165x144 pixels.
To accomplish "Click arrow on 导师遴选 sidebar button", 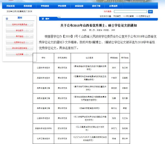I will tap(30, 36).
